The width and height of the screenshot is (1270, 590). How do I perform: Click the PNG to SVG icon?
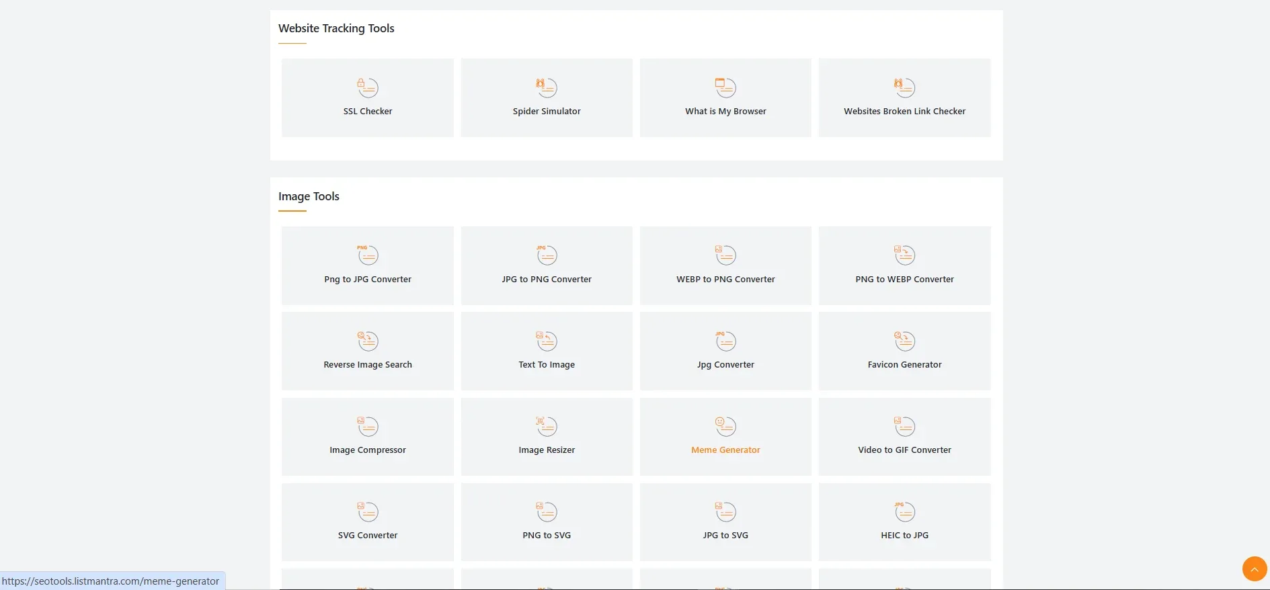click(x=547, y=511)
